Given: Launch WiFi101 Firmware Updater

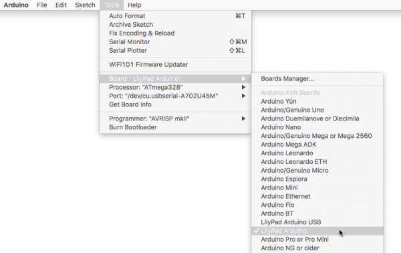Looking at the screenshot, I should point(175,64).
